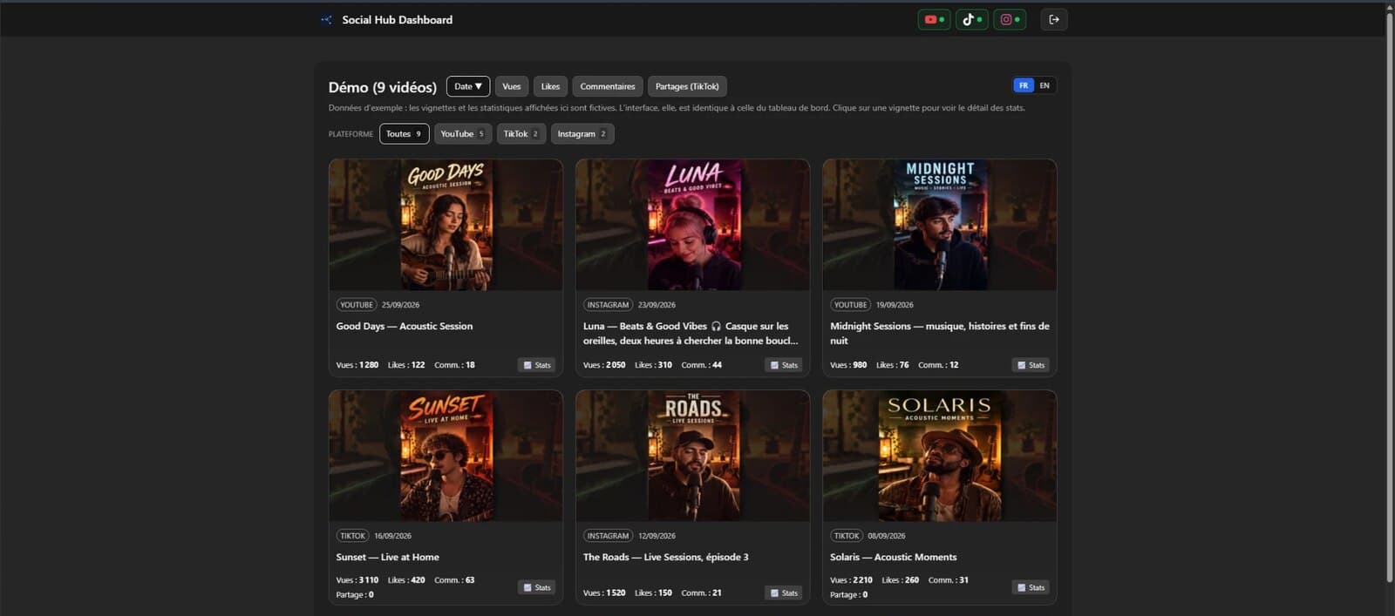Viewport: 1395px width, 616px height.
Task: Open The Roads video thumbnail
Action: [693, 456]
